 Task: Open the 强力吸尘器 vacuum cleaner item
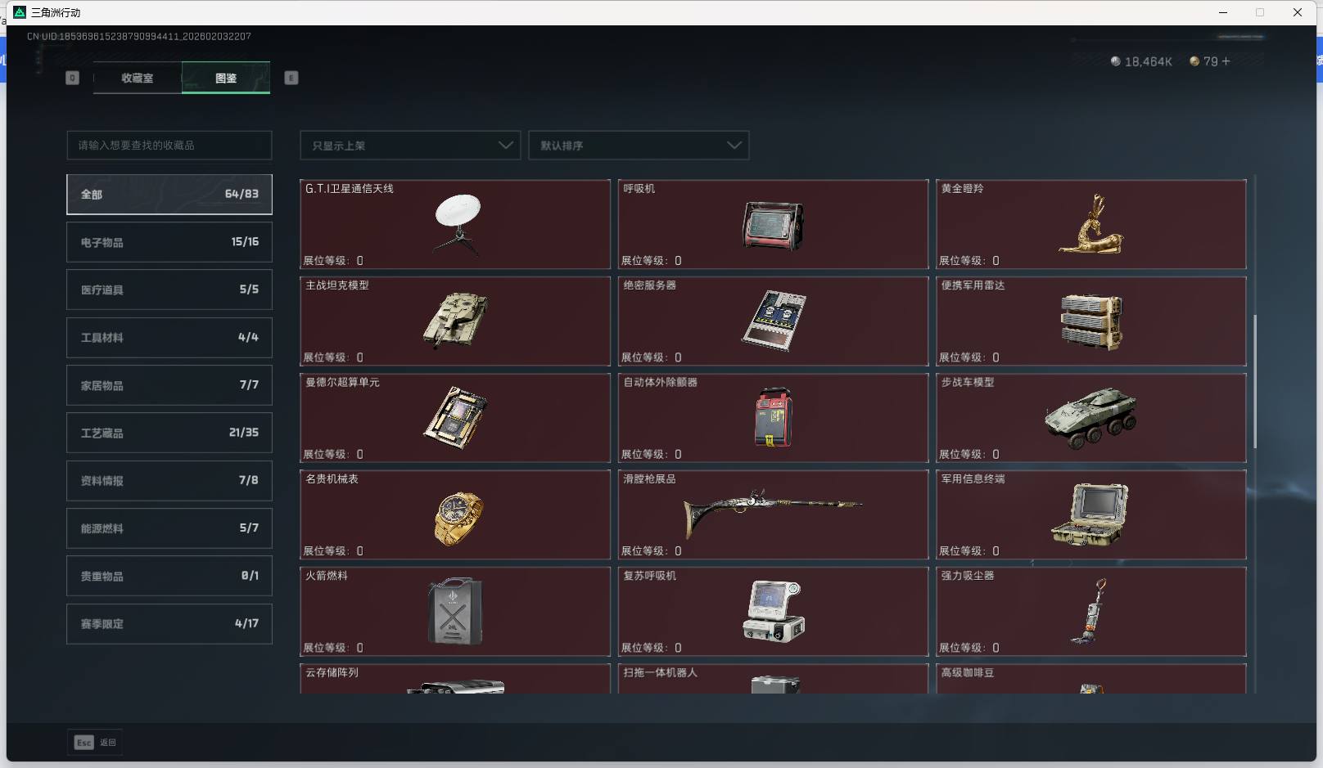click(1090, 611)
